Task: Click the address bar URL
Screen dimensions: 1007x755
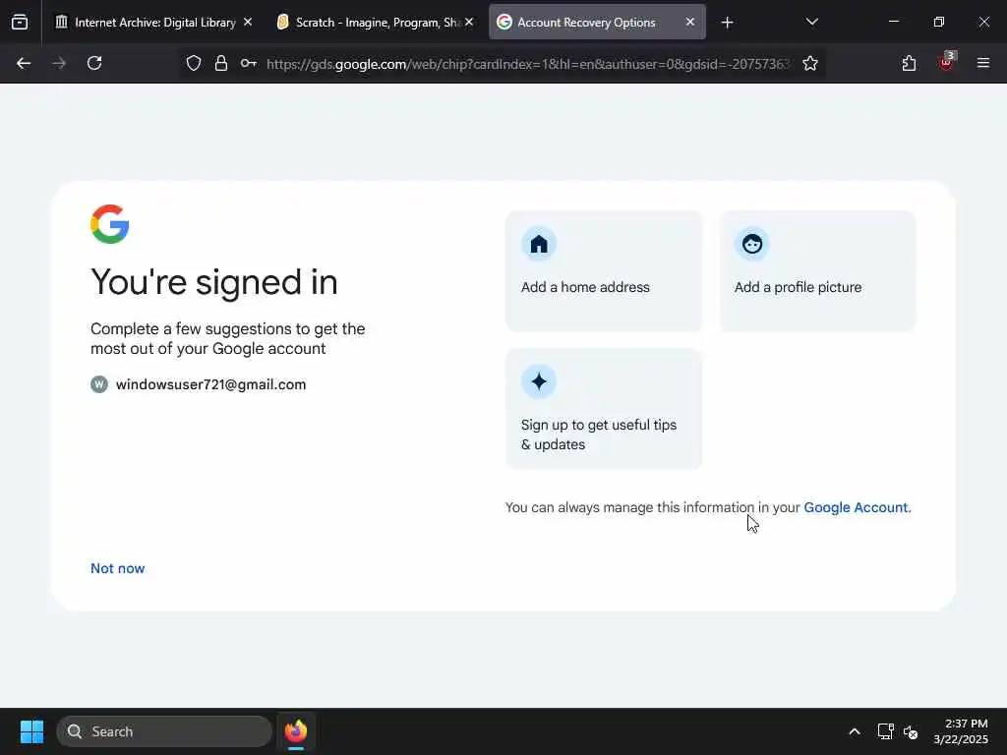Action: (x=528, y=64)
